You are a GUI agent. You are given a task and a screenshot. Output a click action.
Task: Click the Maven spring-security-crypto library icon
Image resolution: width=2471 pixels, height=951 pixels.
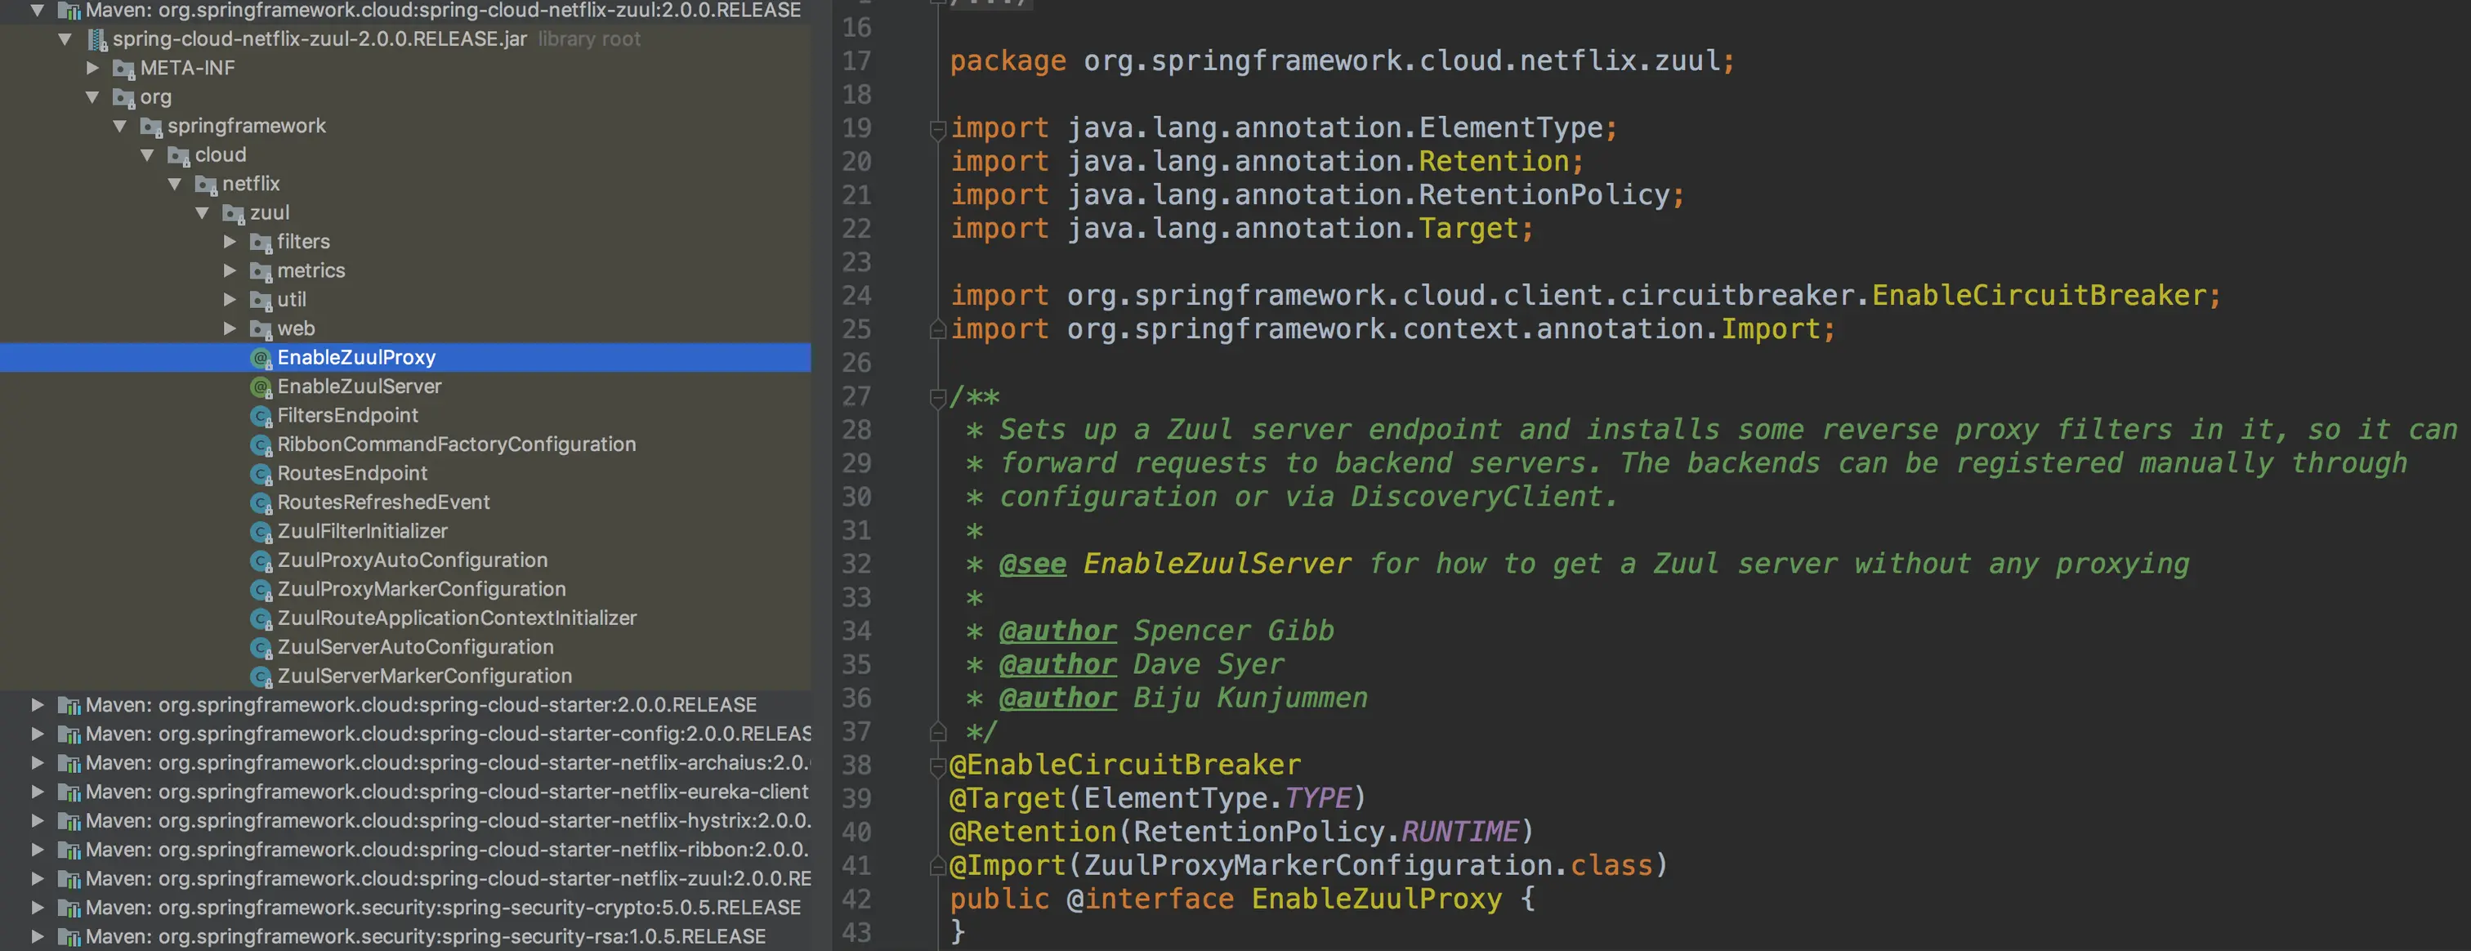[x=68, y=908]
